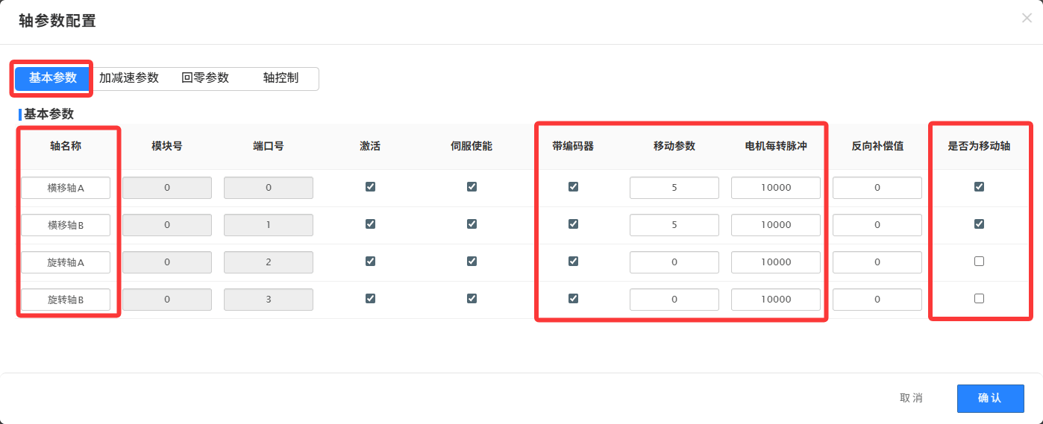Close the 轴参数配置 dialog
Screen dimensions: 1043x424
[1027, 19]
